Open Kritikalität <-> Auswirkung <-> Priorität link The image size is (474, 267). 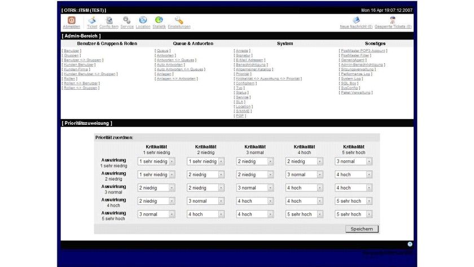coord(267,78)
